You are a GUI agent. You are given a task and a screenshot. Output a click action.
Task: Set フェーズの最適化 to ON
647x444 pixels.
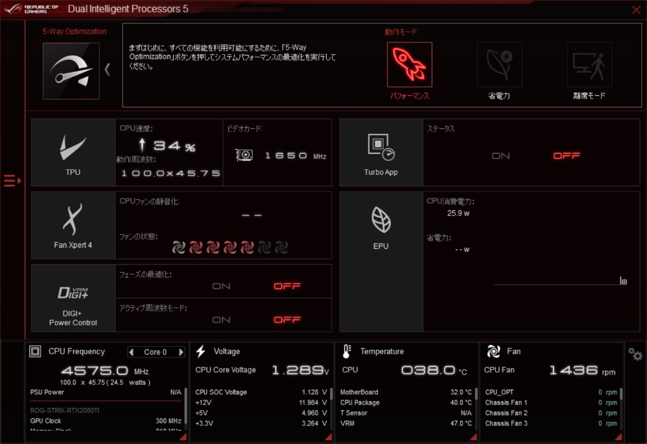click(x=221, y=286)
